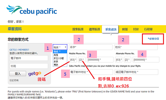Click alternate phone number [9999999] field
The width and height of the screenshot is (166, 100).
146,60
